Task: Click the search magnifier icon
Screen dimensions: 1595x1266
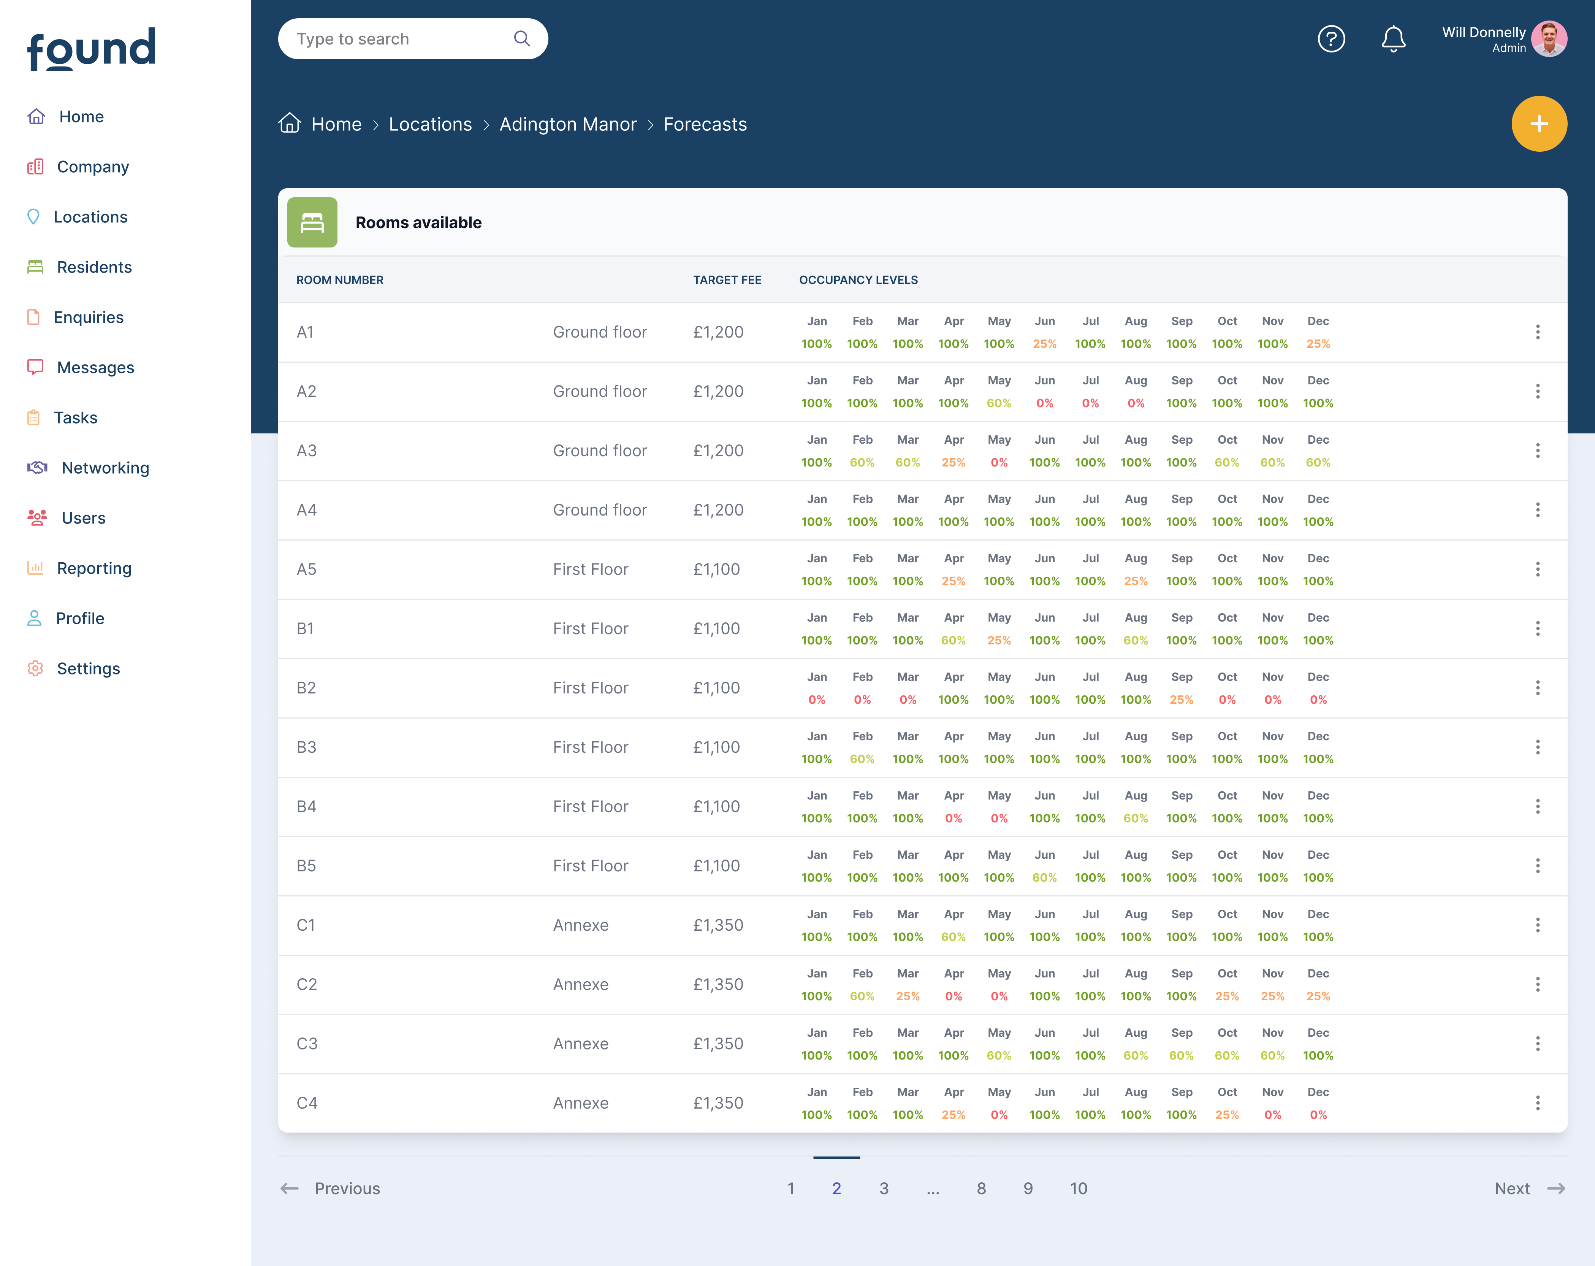Action: tap(521, 38)
